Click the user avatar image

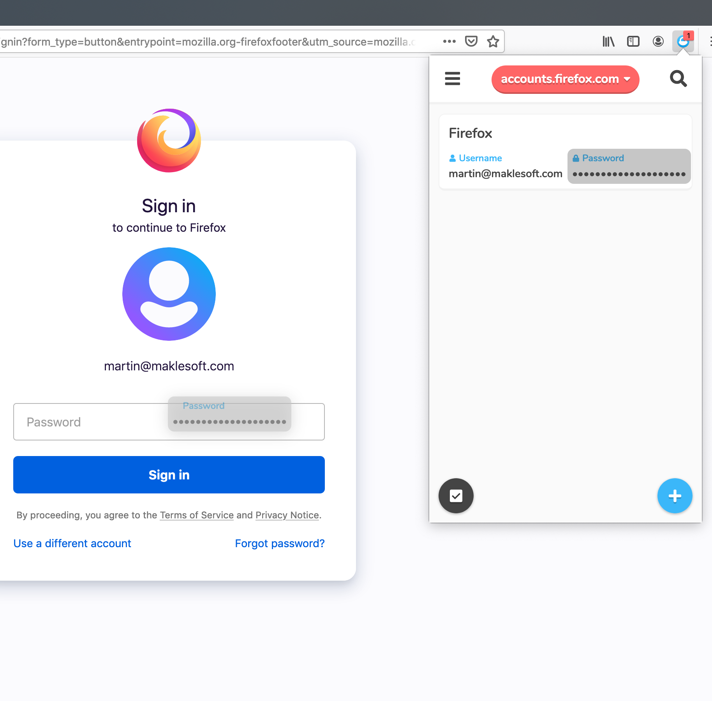coord(169,294)
